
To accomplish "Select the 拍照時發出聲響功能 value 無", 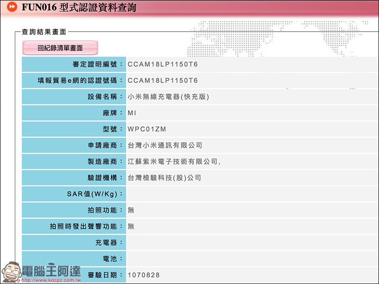I will (x=131, y=226).
